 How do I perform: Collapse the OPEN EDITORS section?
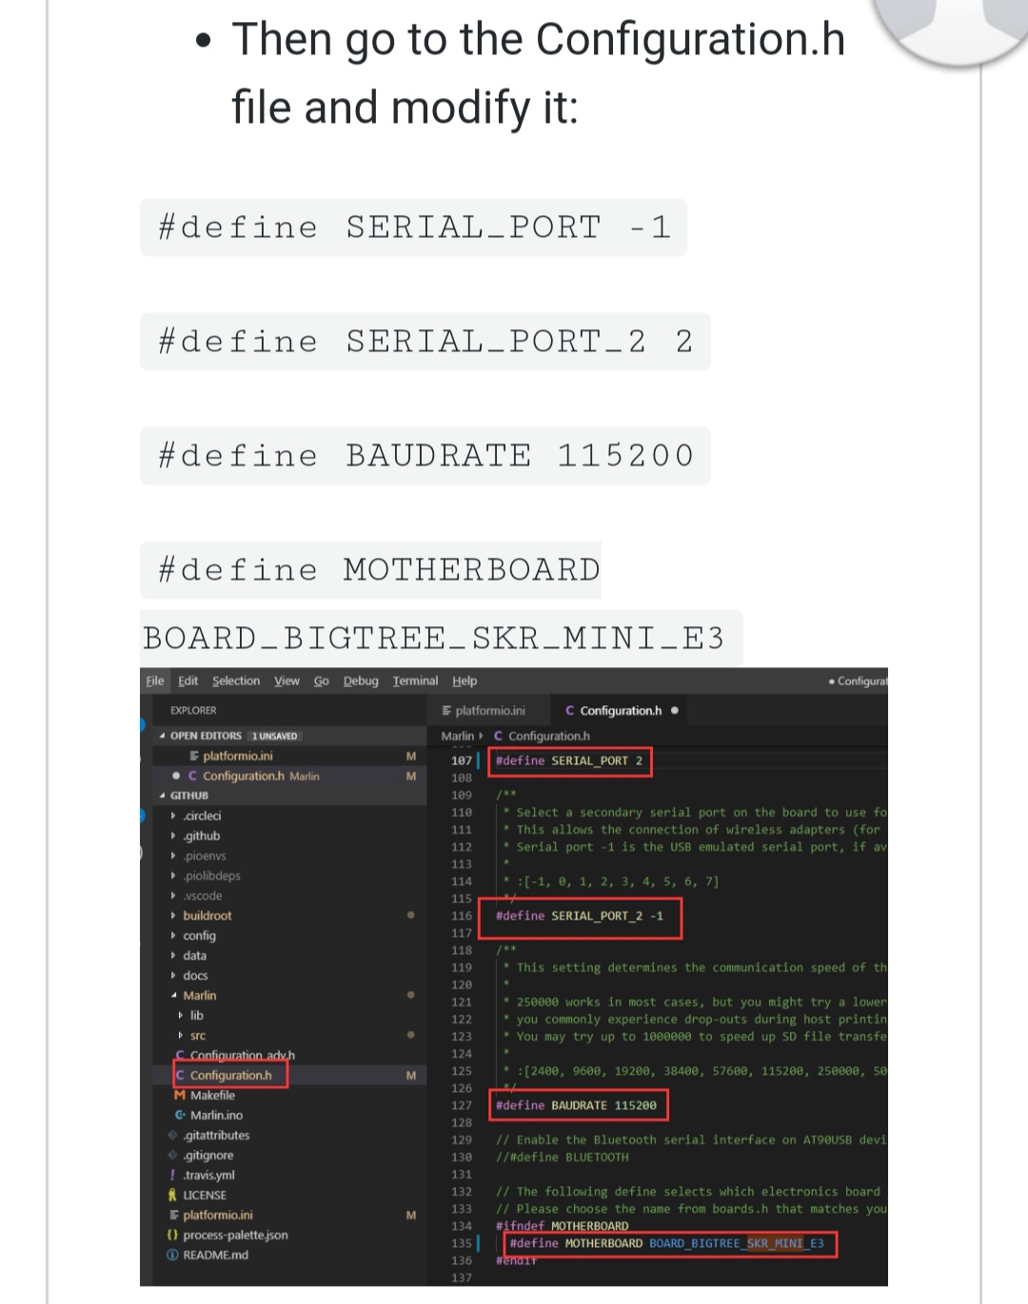163,737
